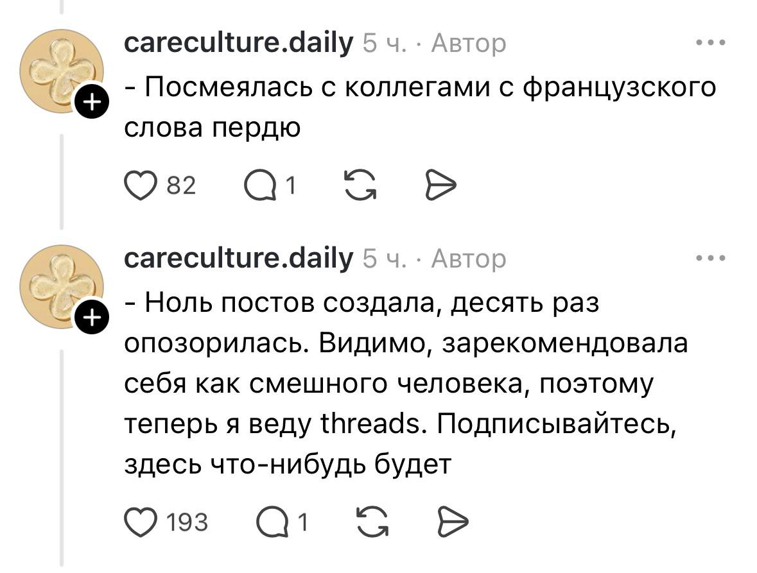The image size is (757, 573).
Task: Click the 193 likes count
Action: (187, 522)
